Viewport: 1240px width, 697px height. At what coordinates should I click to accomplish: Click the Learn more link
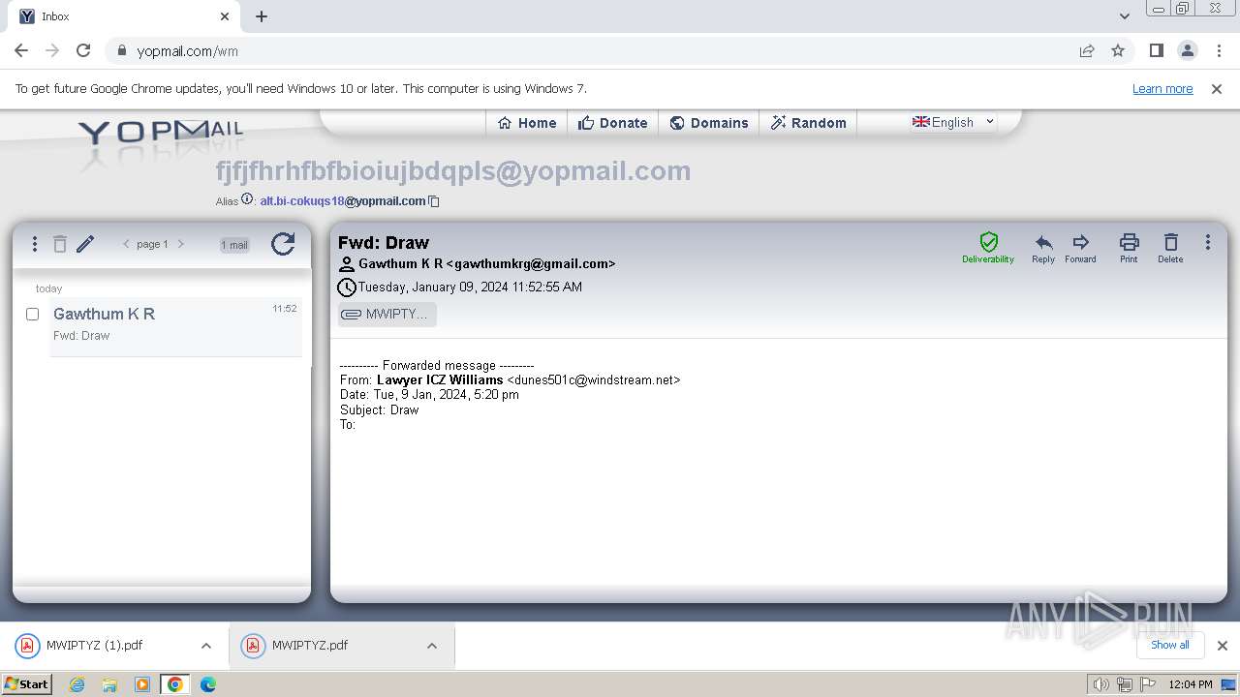[x=1162, y=88]
